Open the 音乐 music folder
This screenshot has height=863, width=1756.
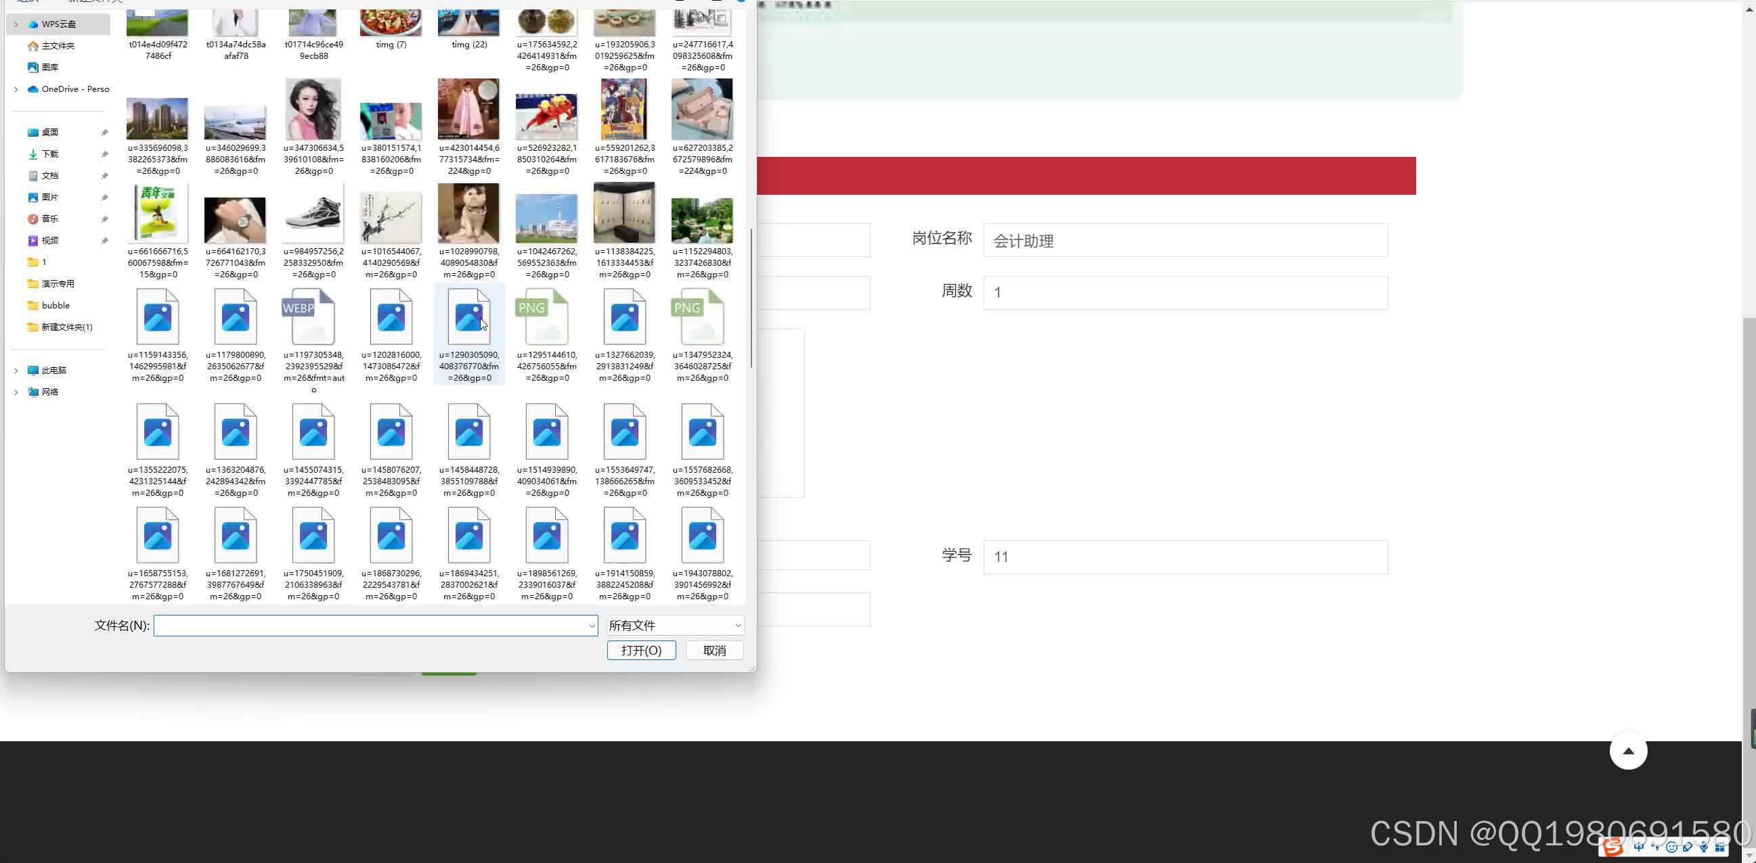(49, 218)
